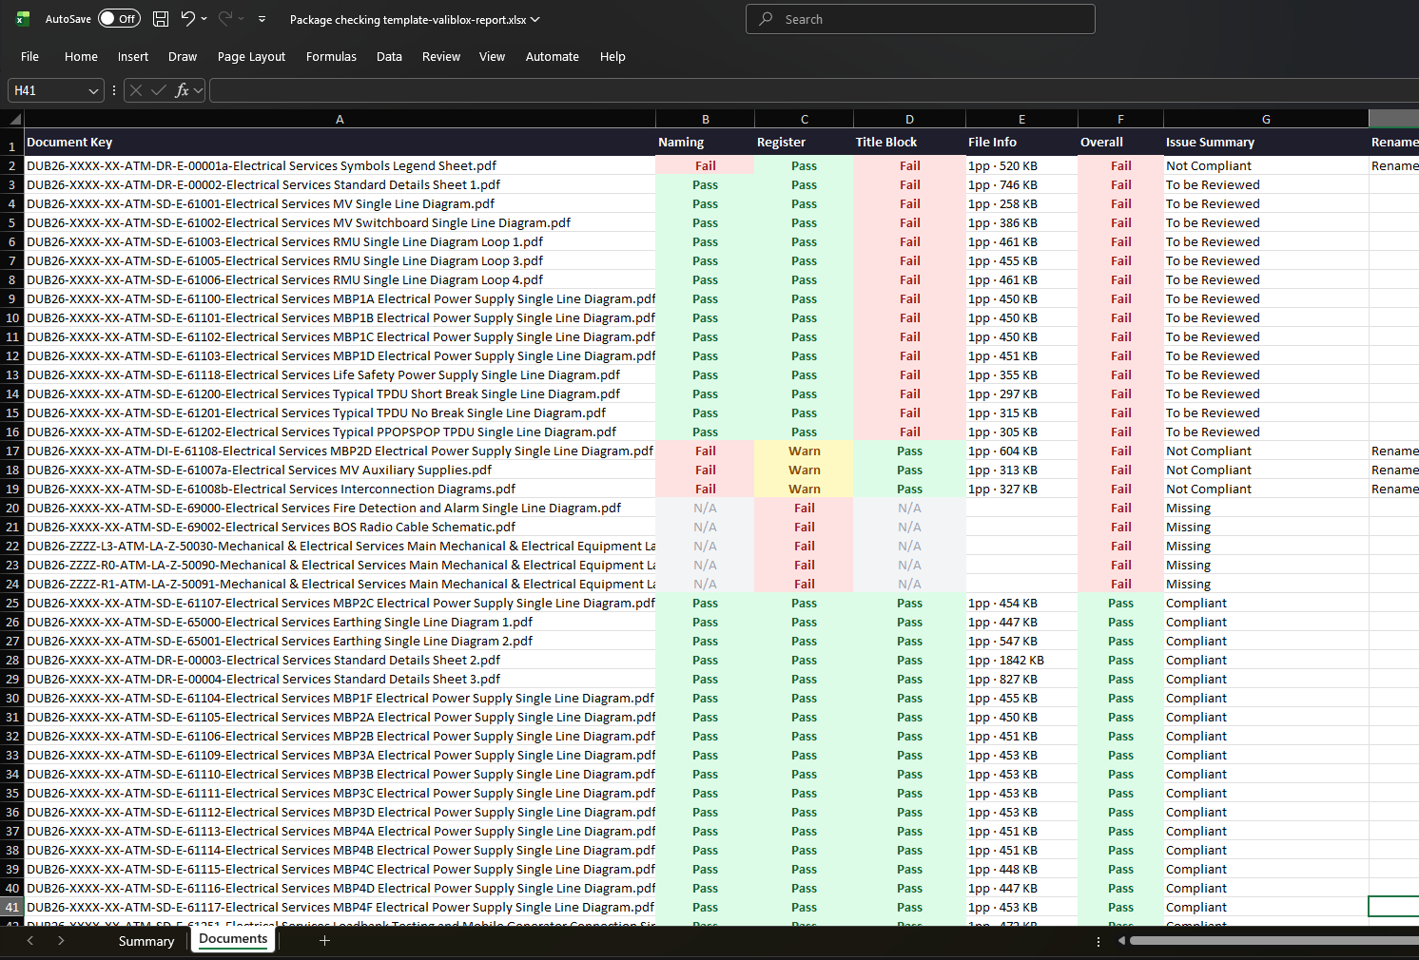This screenshot has width=1419, height=960.
Task: Click in the formula bar
Action: (814, 90)
